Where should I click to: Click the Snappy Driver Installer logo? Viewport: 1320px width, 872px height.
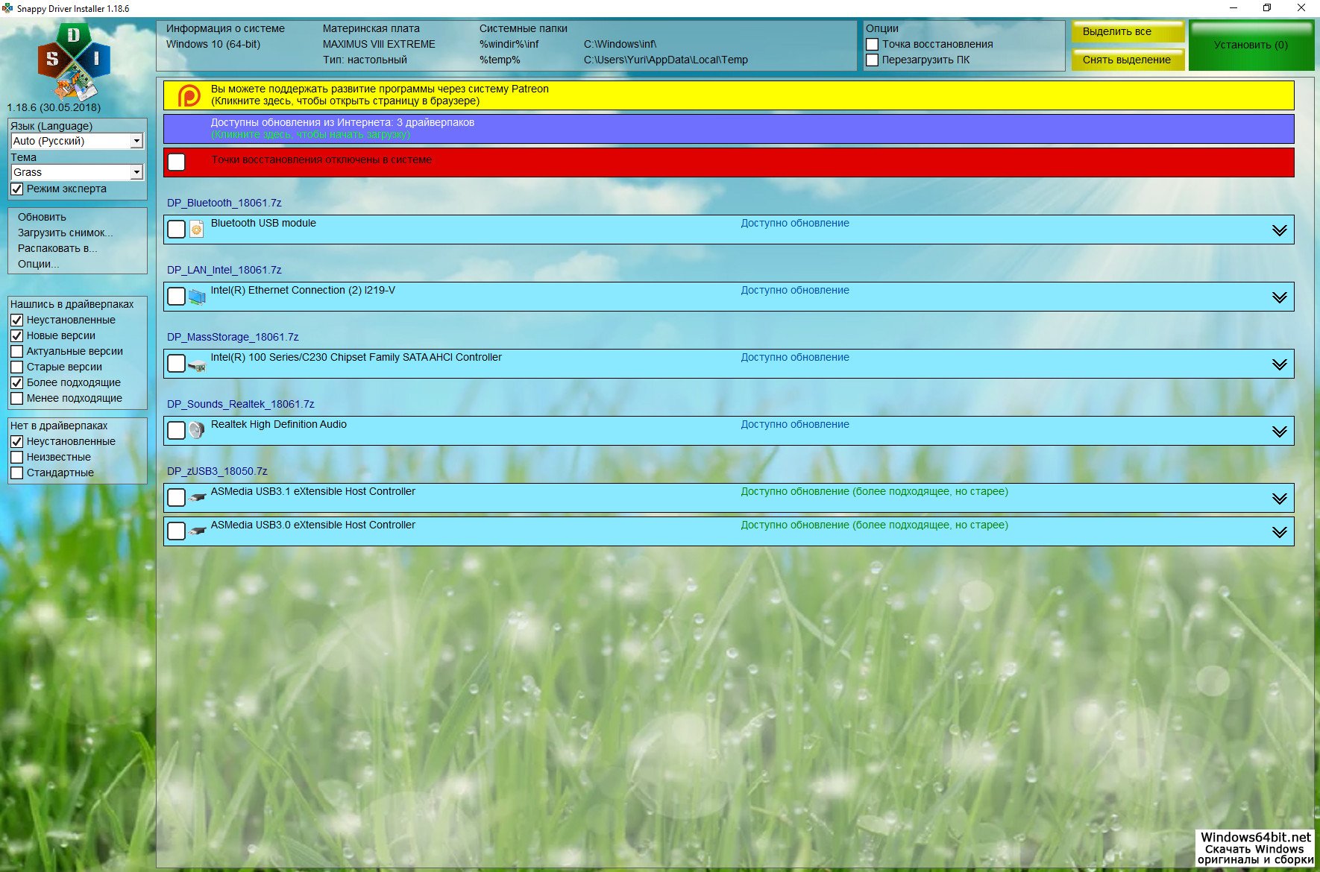click(73, 61)
